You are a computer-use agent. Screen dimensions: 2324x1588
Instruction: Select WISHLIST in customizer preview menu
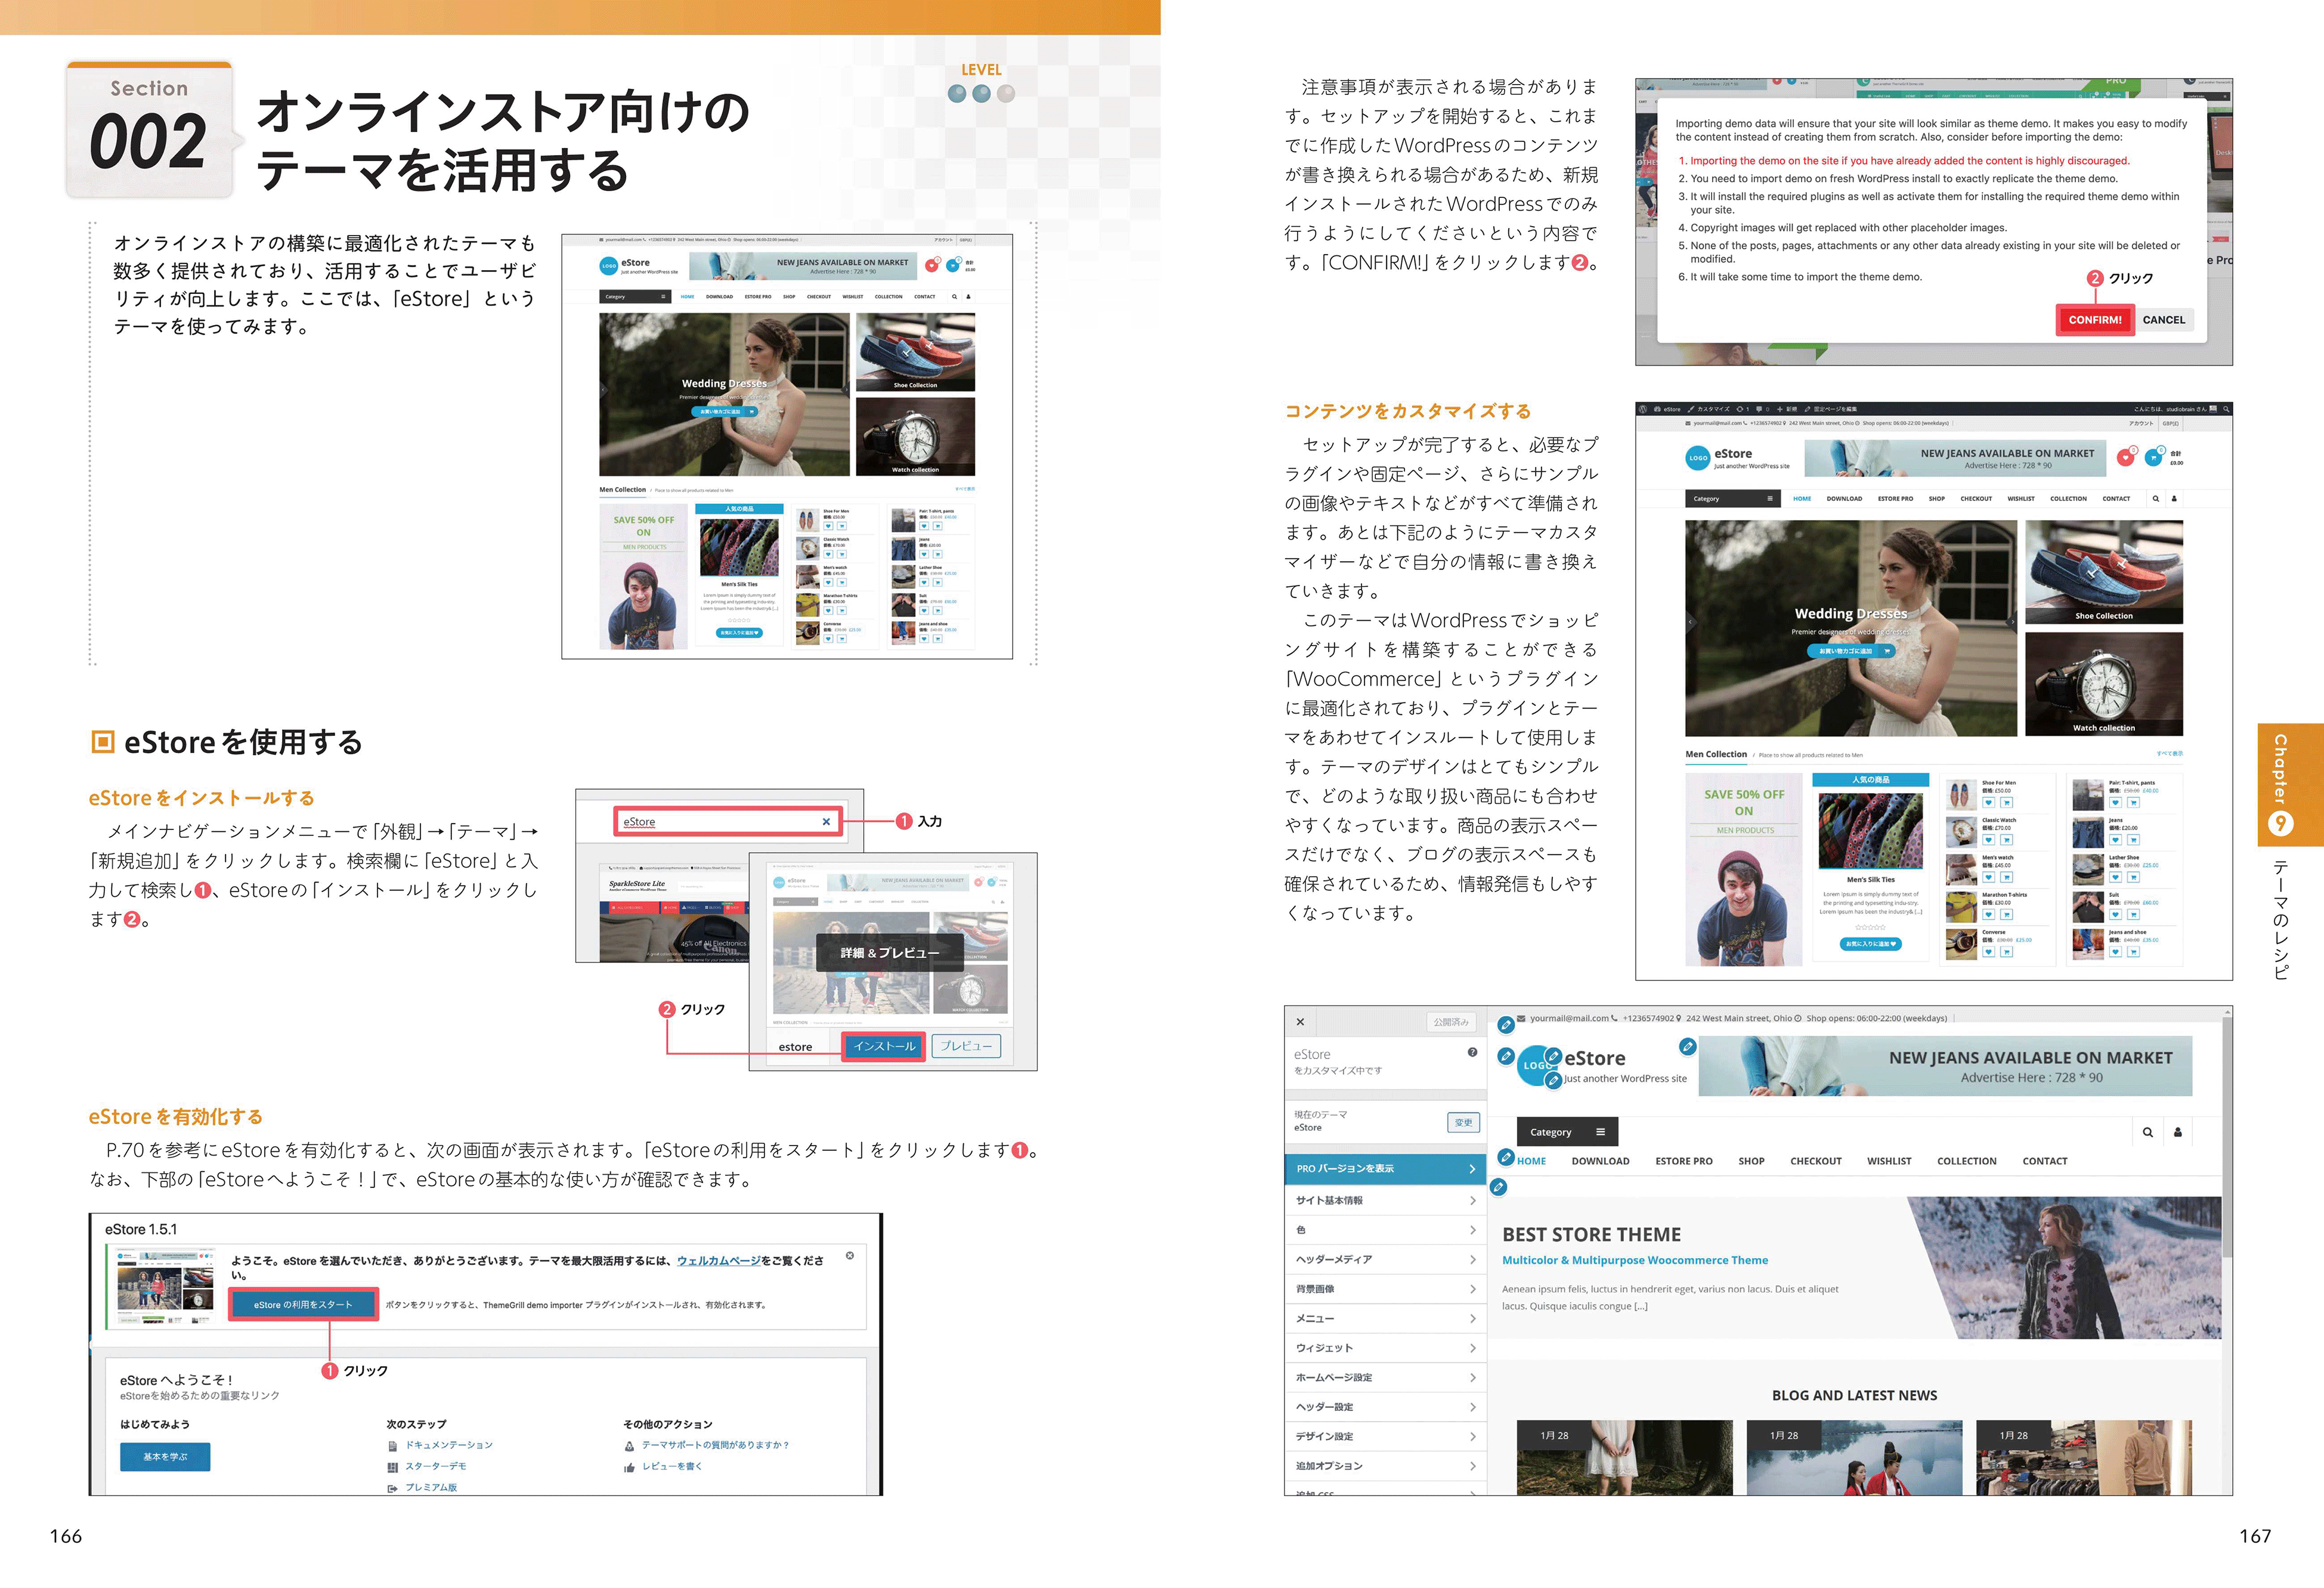1888,1161
